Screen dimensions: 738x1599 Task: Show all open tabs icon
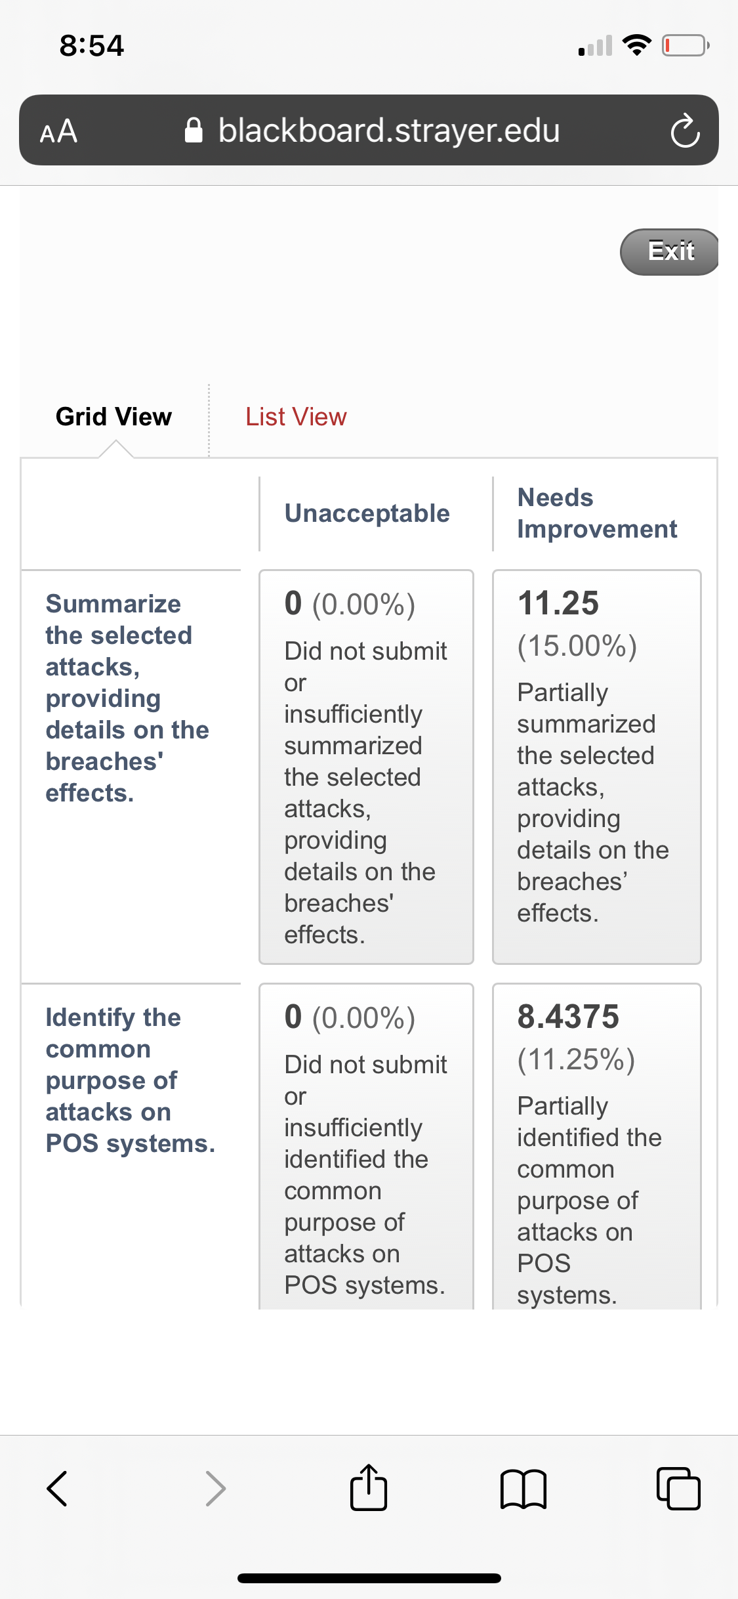tap(678, 1488)
